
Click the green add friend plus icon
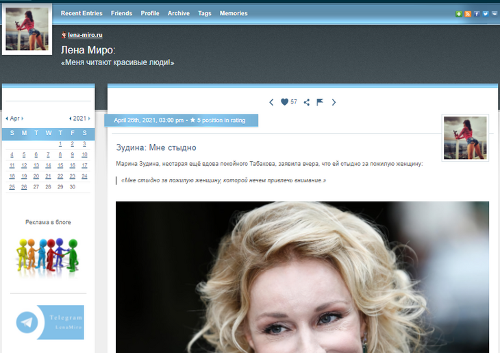[x=460, y=14]
